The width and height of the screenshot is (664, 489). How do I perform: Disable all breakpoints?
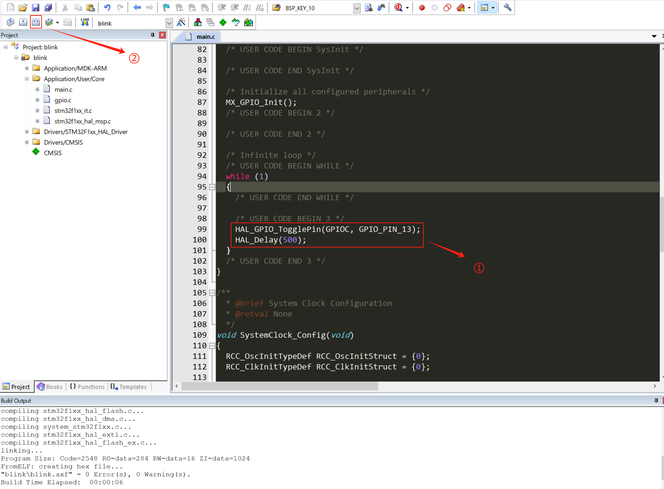click(447, 7)
